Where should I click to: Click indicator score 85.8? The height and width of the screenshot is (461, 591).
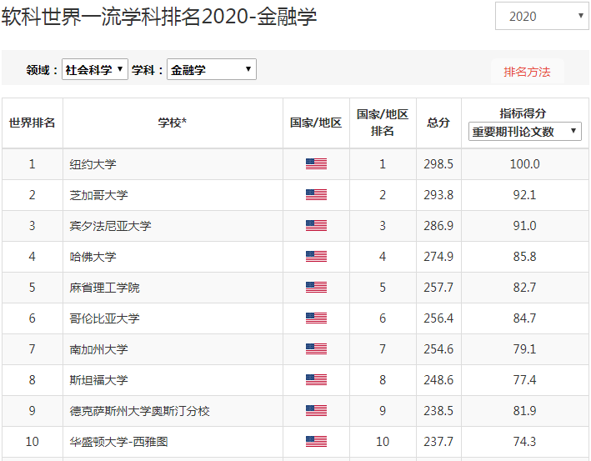tap(524, 257)
